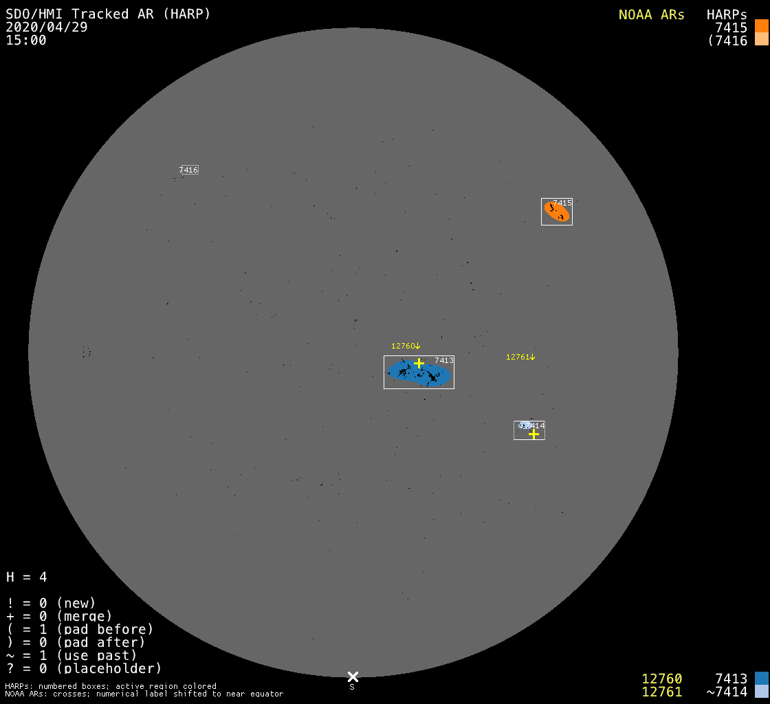
Task: Click the white X south pole marker
Action: 353,676
